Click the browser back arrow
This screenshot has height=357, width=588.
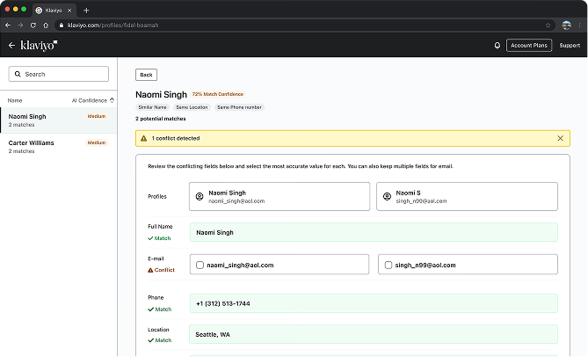[8, 25]
